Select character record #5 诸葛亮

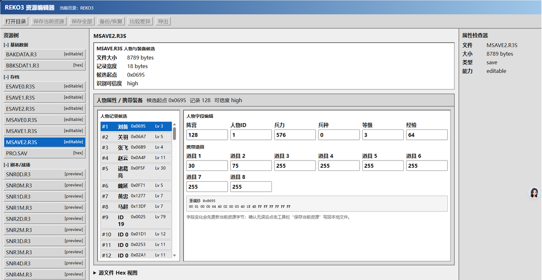tap(136, 171)
